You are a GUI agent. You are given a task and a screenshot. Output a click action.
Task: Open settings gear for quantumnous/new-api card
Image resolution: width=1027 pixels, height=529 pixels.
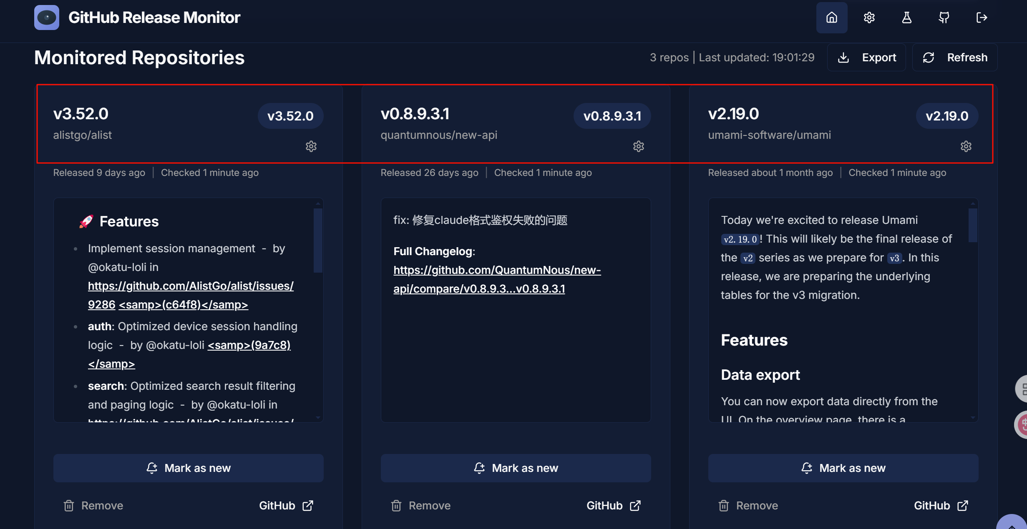[639, 146]
